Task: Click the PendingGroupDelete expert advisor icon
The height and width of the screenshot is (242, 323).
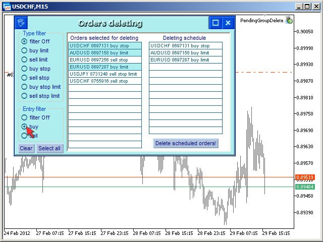Action: pos(289,20)
